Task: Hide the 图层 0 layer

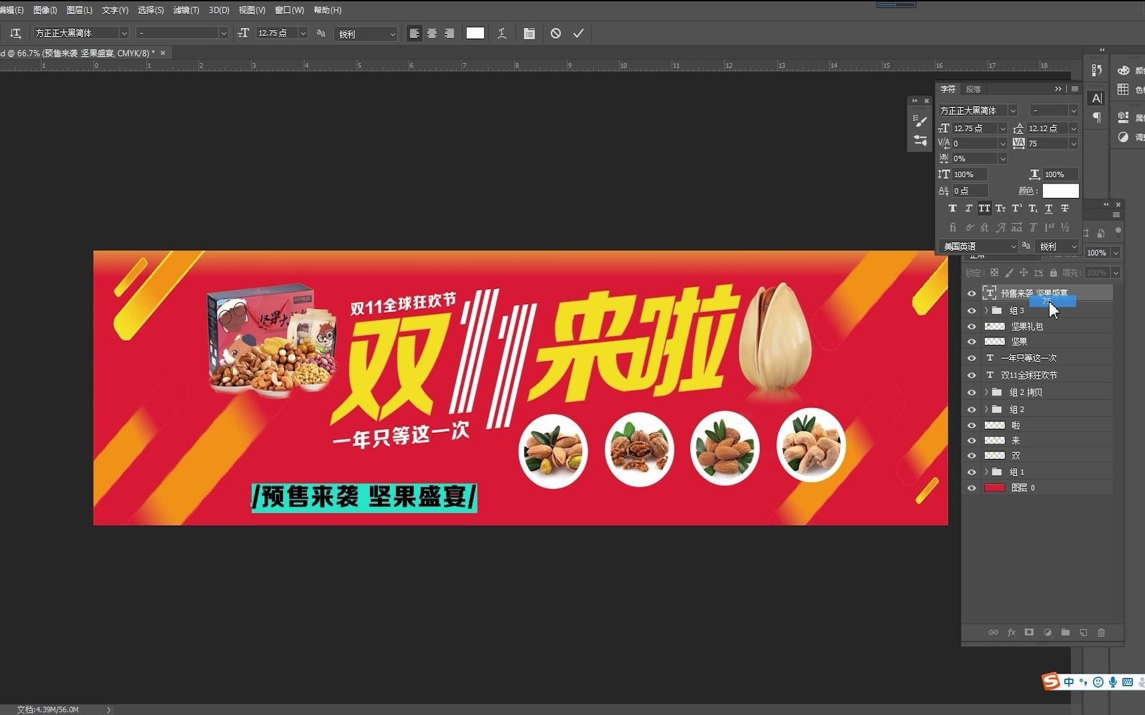Action: (x=972, y=488)
